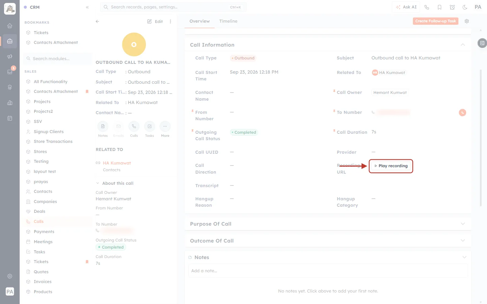Collapse the CRM sidebar with double chevron
Viewport: 487px width, 304px height.
[87, 7]
